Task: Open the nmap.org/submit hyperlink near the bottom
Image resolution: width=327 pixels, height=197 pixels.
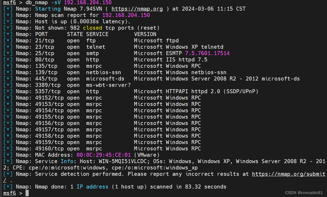Action: pos(289,174)
